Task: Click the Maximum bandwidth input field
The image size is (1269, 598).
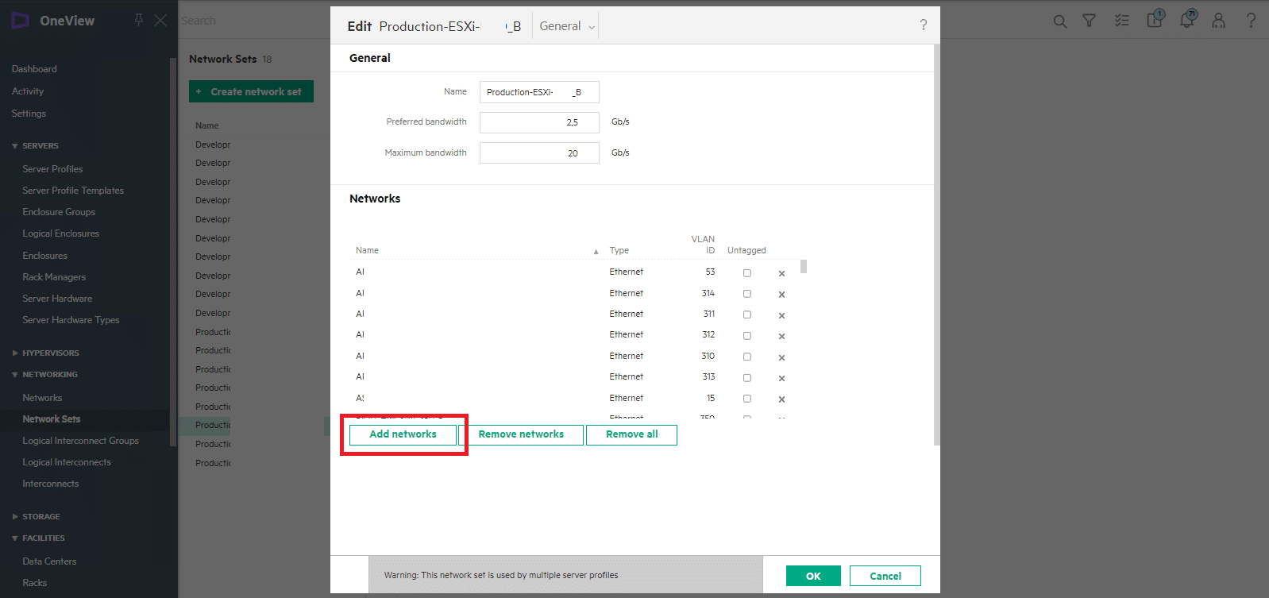Action: (x=539, y=152)
